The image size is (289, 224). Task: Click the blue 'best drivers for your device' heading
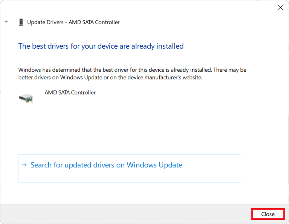(x=101, y=46)
